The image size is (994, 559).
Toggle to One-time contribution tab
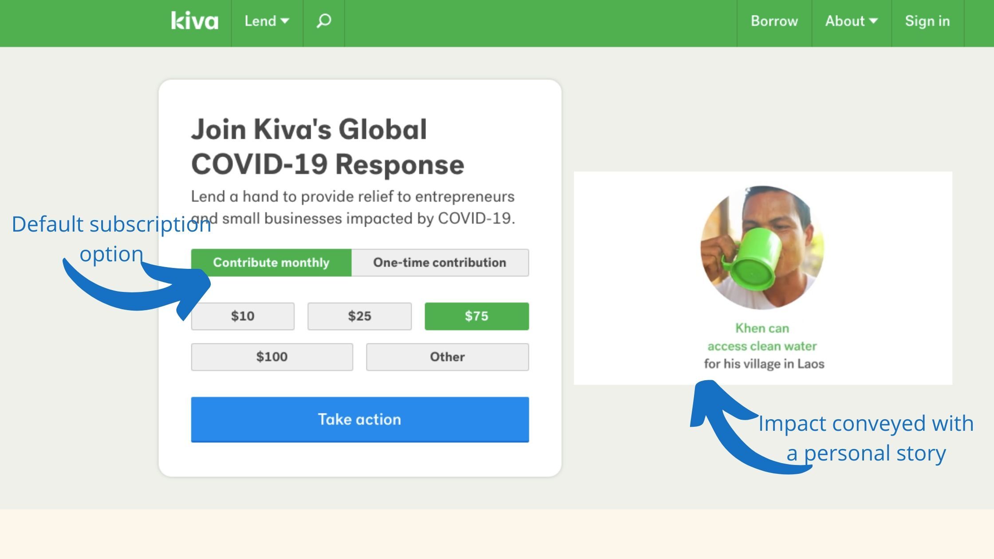pos(440,262)
